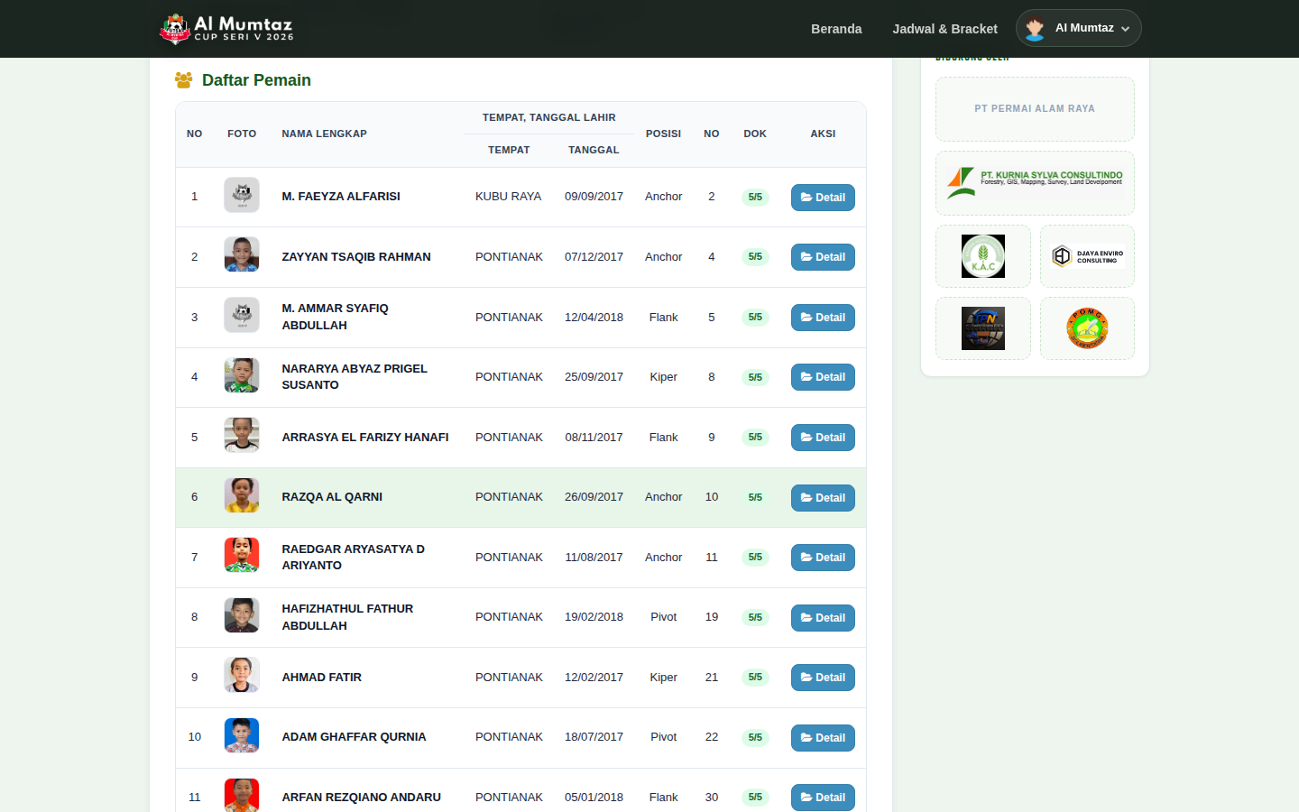The height and width of the screenshot is (812, 1299).
Task: Open Detail for Razqa Al Qarni
Action: click(823, 498)
